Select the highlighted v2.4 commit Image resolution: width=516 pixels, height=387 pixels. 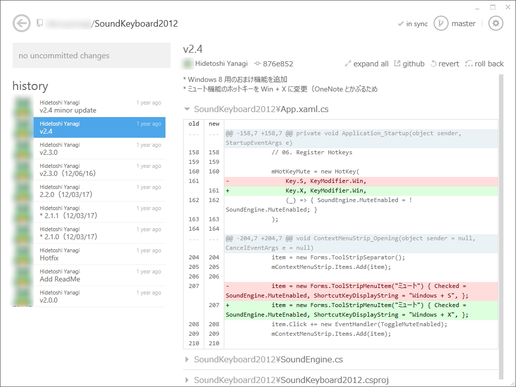[x=100, y=128]
